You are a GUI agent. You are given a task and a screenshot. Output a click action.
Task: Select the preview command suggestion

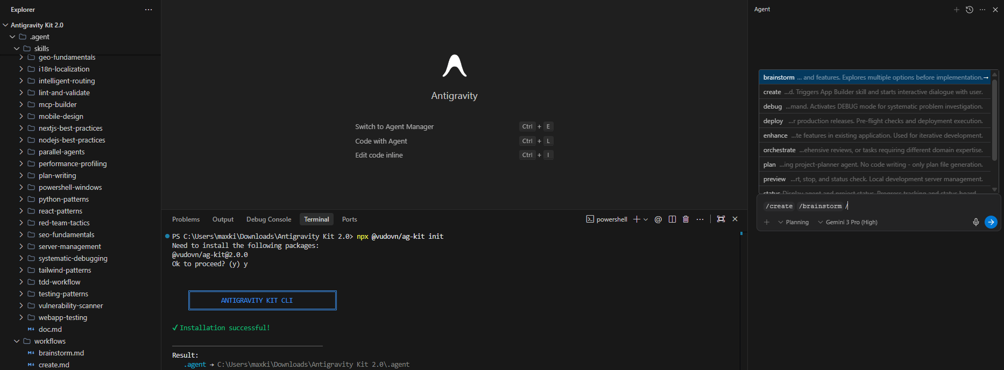coord(875,179)
